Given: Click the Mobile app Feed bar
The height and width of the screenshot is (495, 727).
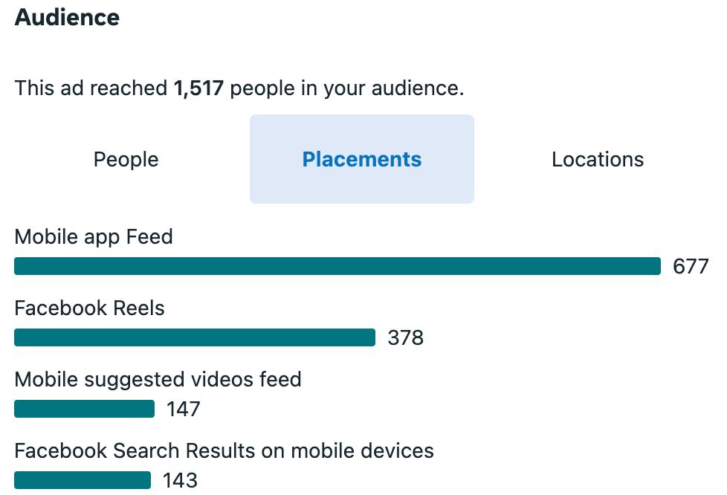Looking at the screenshot, I should point(337,266).
